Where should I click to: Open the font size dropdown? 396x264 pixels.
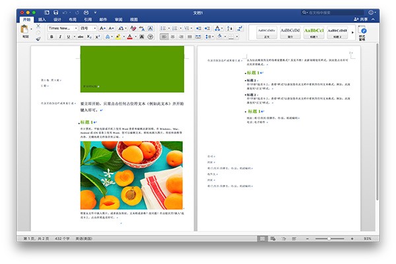(x=88, y=28)
